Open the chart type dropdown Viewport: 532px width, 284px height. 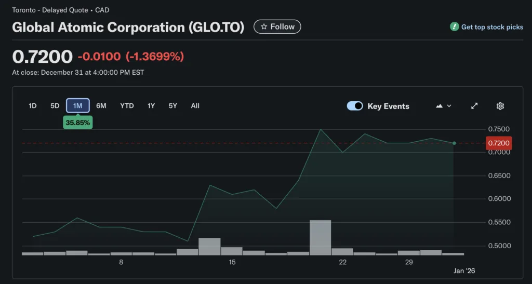(x=443, y=106)
